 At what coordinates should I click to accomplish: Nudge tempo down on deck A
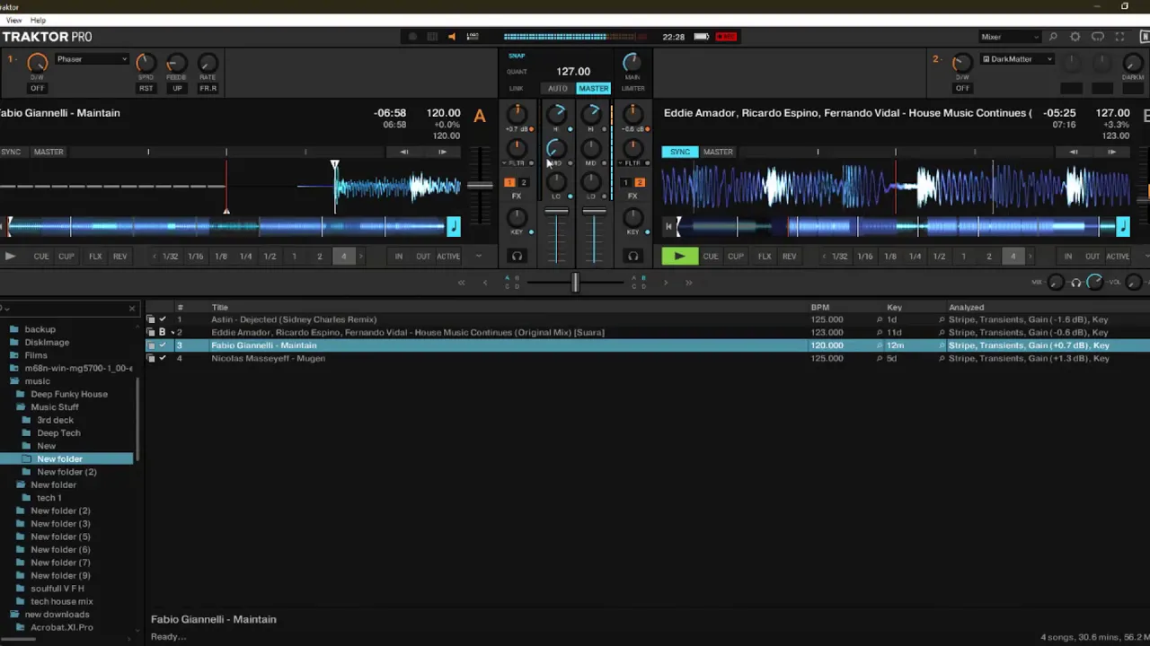point(403,152)
